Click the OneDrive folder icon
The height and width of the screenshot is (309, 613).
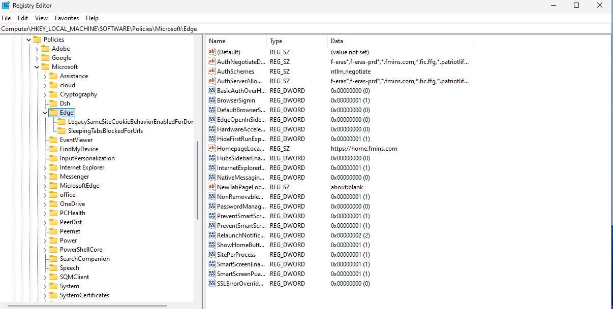[x=53, y=204]
